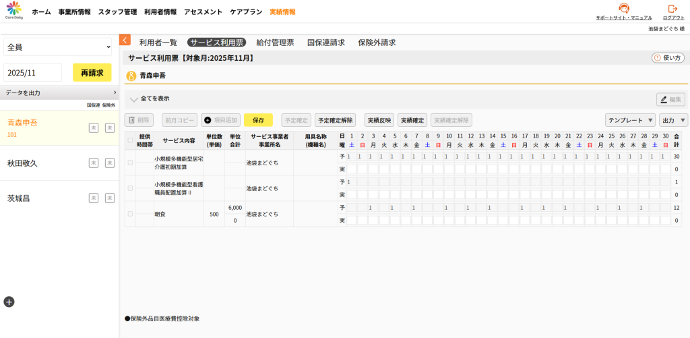Collapse the sidebar with the orange arrow
This screenshot has width=690, height=338.
(x=125, y=40)
